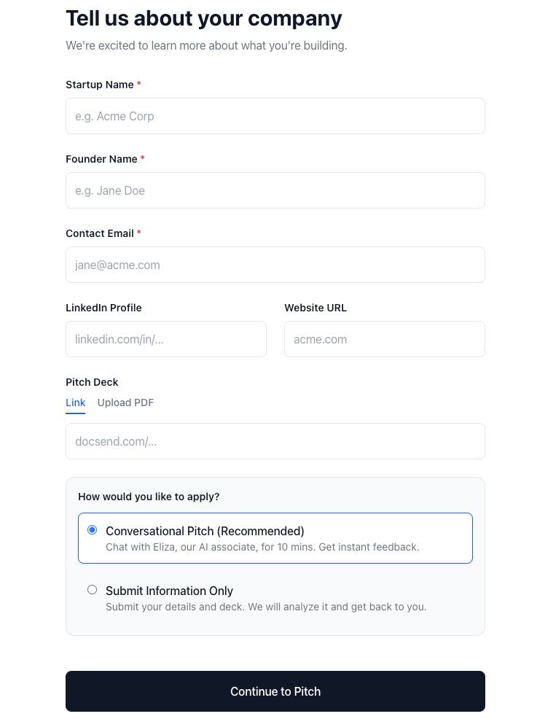Click the "Website URL" label text
This screenshot has width=537, height=719.
315,308
